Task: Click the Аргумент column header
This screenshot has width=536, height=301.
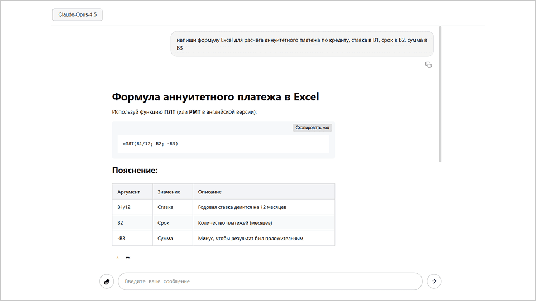Action: (132, 192)
